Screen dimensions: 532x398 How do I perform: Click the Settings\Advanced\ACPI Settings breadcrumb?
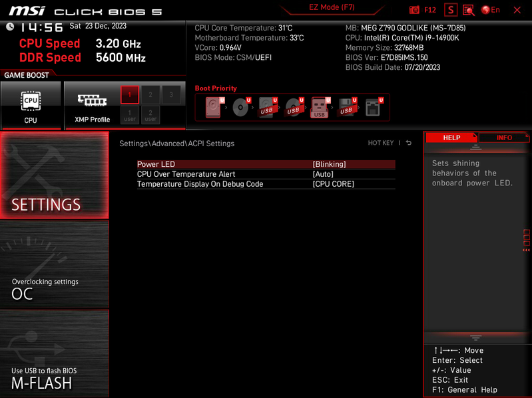(176, 144)
